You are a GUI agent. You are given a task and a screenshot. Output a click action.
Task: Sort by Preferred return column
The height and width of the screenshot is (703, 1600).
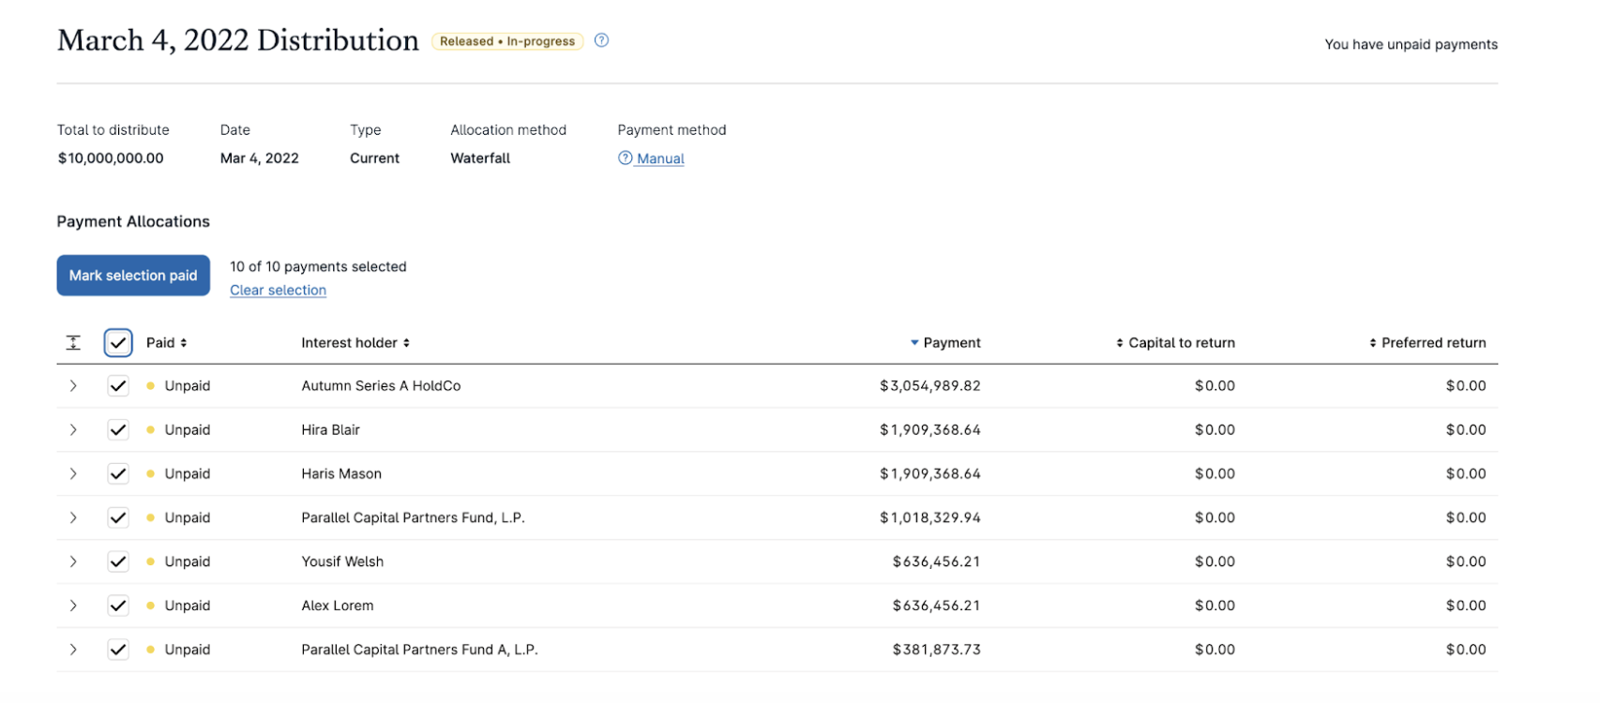click(1373, 343)
